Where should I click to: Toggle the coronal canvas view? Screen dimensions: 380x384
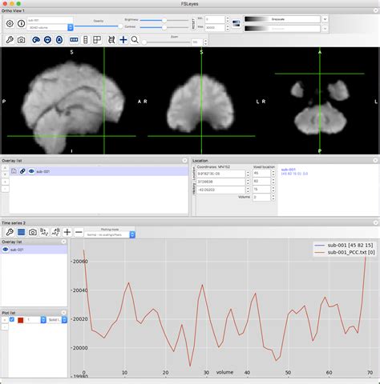coord(47,40)
